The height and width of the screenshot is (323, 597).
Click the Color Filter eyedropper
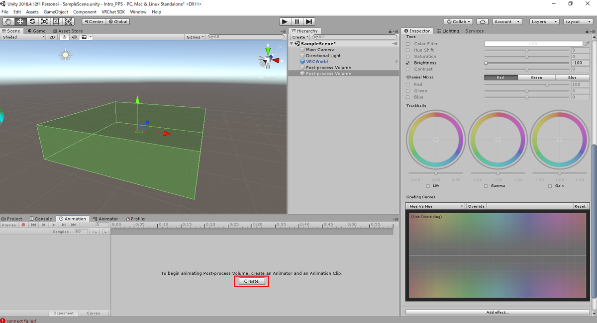(x=587, y=44)
